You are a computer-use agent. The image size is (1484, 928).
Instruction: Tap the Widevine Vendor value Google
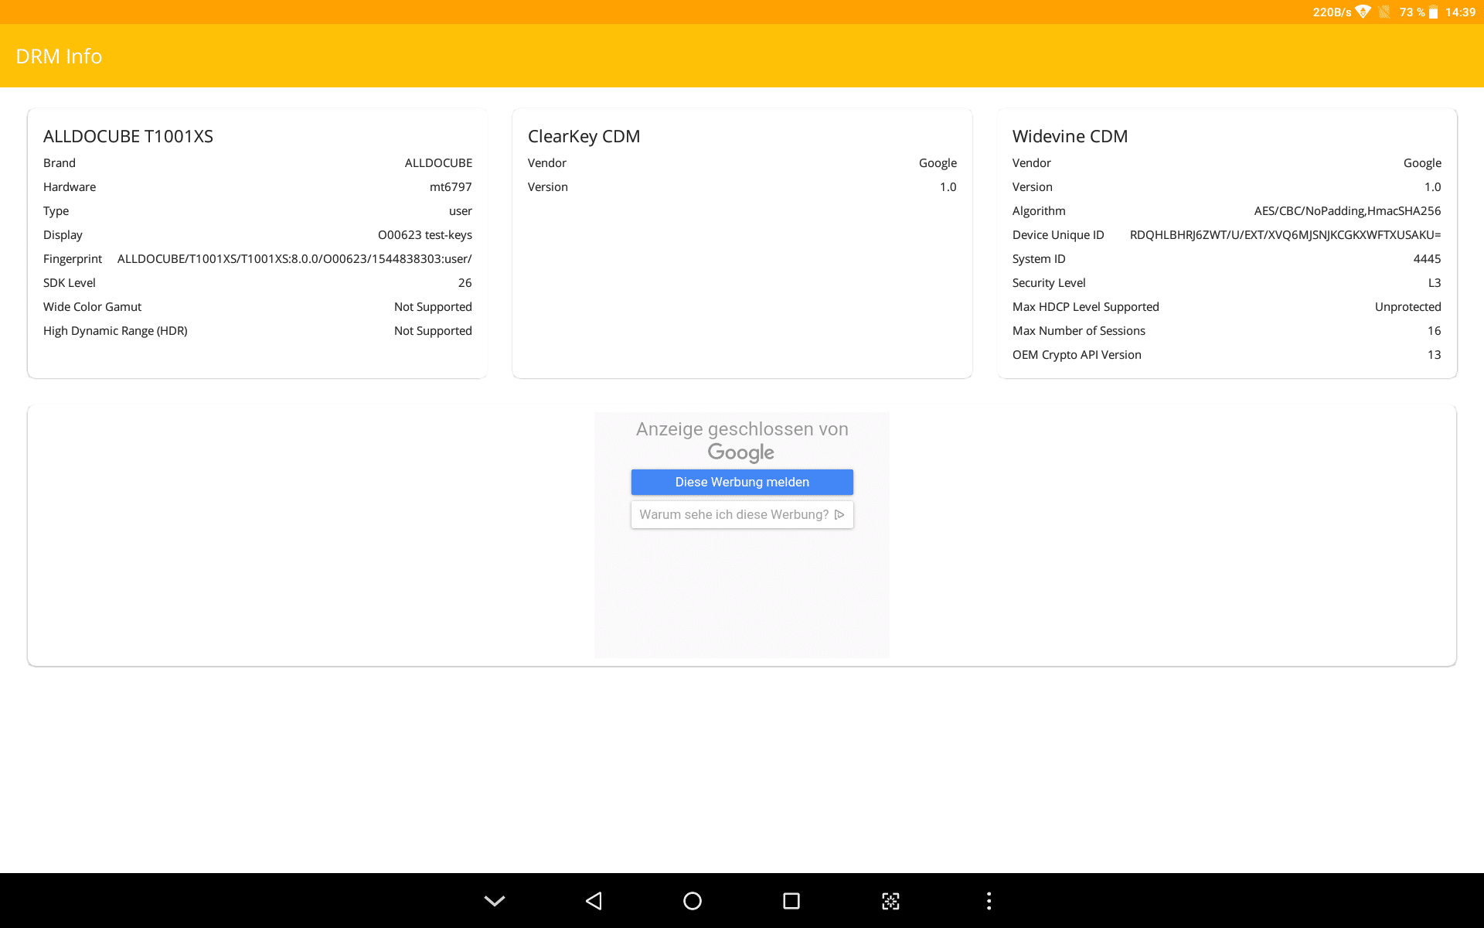click(x=1422, y=162)
